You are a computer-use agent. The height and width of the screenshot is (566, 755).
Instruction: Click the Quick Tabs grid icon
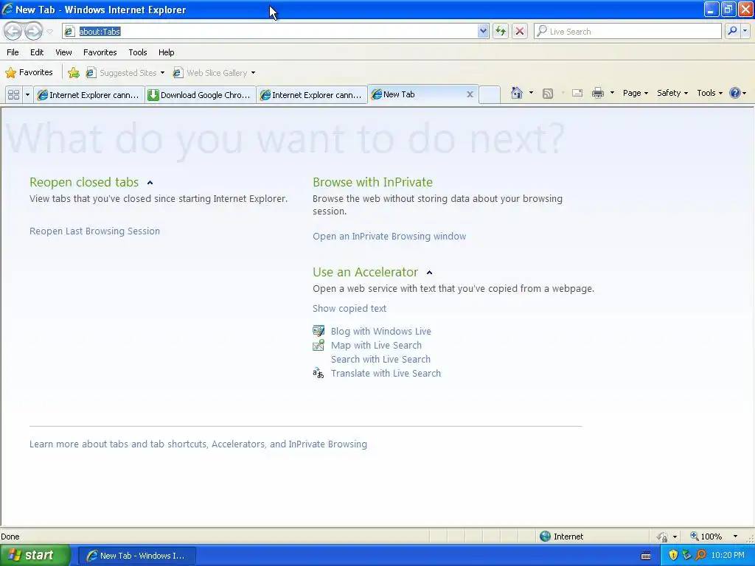click(x=13, y=95)
